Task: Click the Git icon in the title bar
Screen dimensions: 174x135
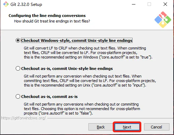Action: [6, 4]
